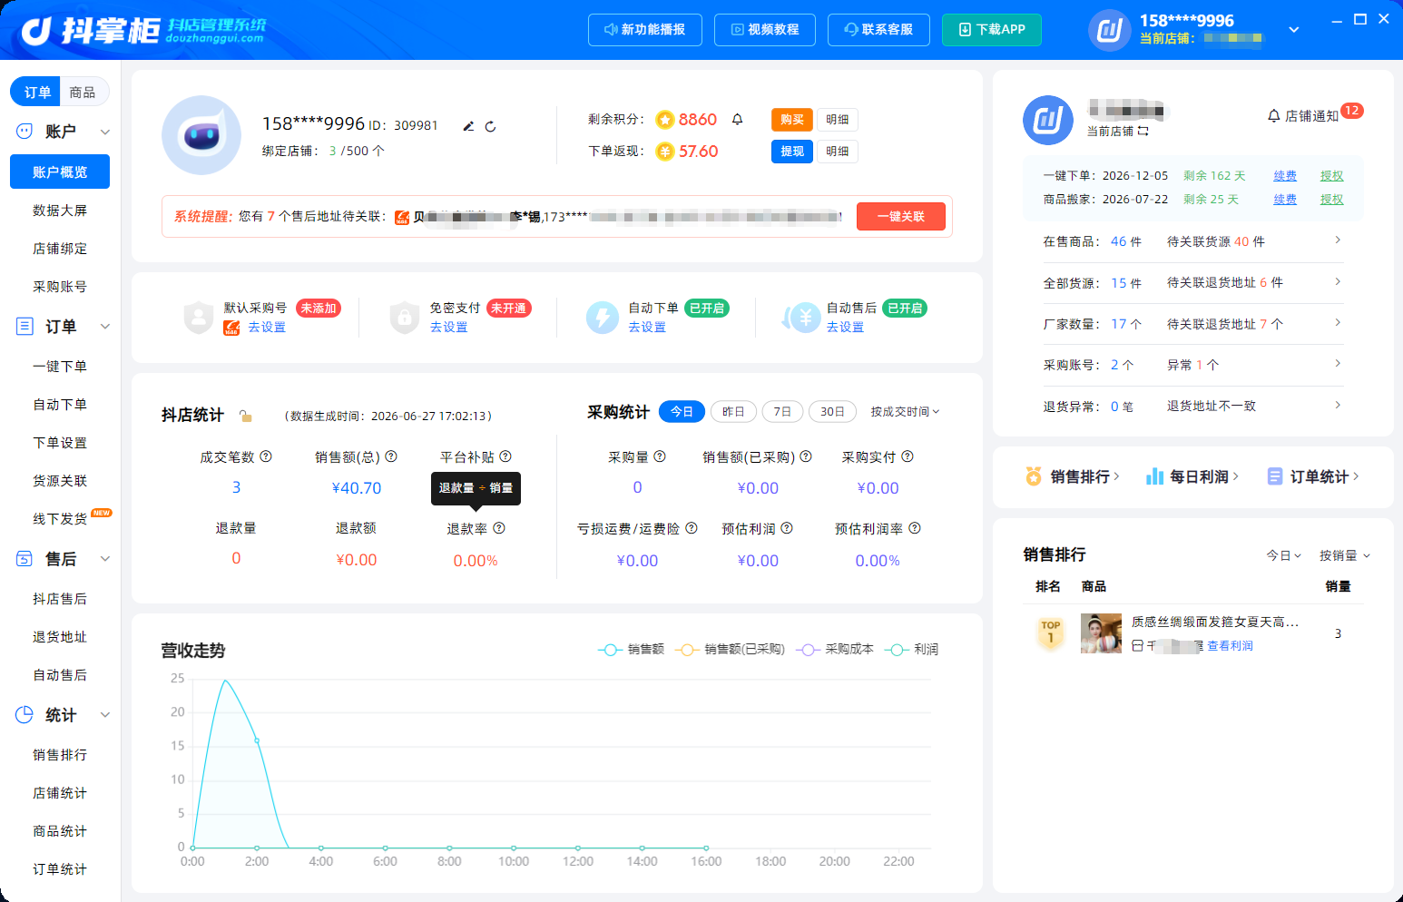Click the help icon next to 预估利润率
This screenshot has height=902, width=1403.
[915, 528]
